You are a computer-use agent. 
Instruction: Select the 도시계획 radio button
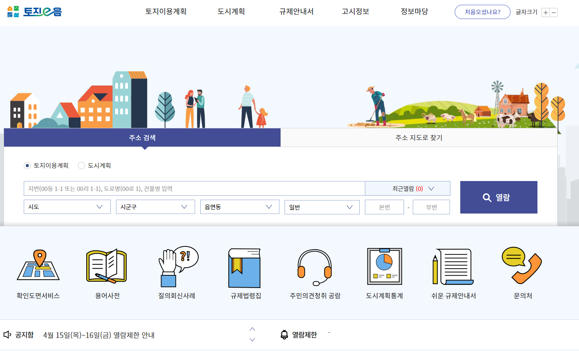[82, 166]
